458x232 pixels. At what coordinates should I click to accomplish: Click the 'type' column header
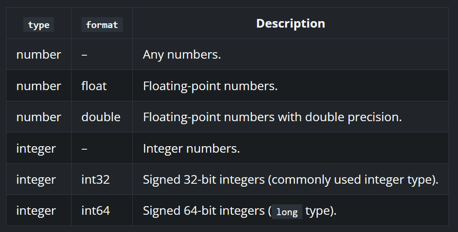[38, 25]
